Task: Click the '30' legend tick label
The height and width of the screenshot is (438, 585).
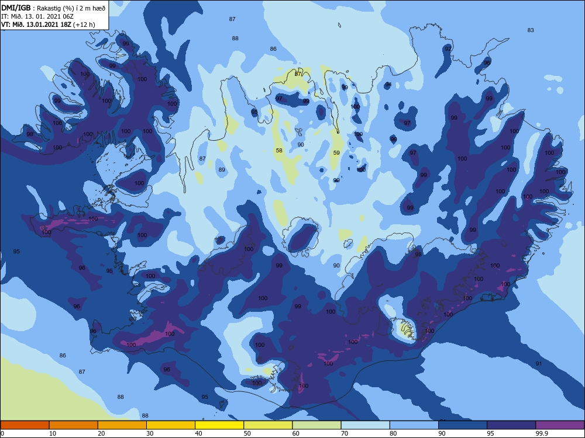Action: [150, 433]
